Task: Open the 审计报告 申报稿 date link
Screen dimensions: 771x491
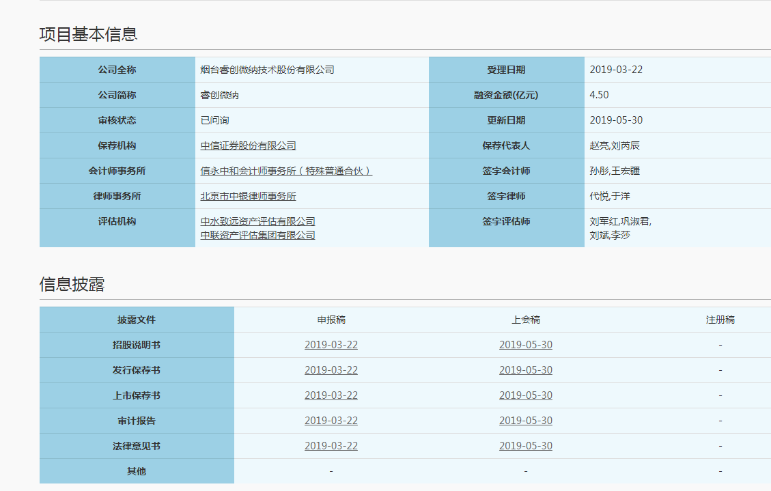Action: (x=331, y=421)
